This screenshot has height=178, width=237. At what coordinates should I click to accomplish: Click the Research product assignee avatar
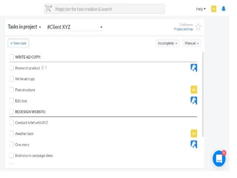[x=194, y=68]
